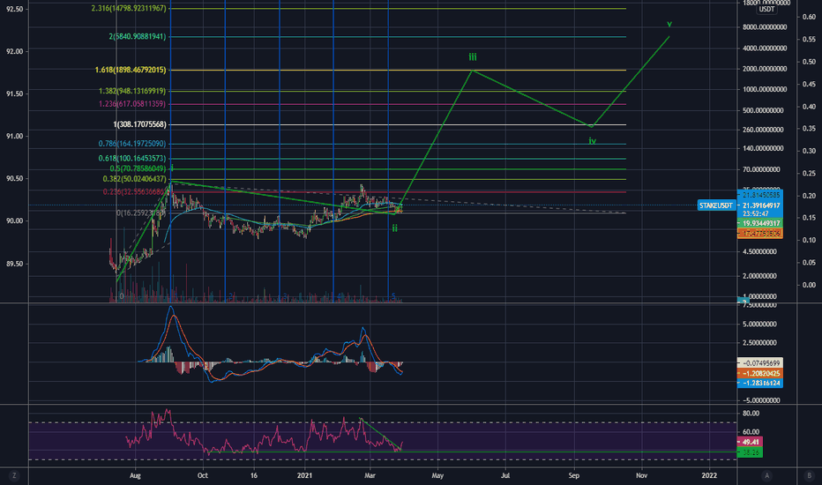
Task: Click the Jul label on the time axis
Action: [x=505, y=475]
